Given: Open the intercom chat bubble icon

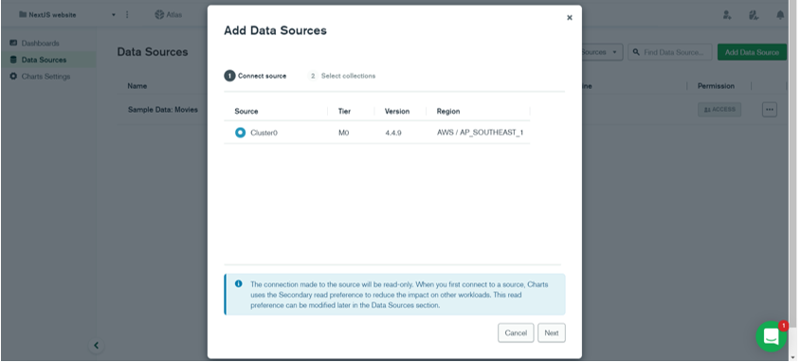Looking at the screenshot, I should 771,336.
